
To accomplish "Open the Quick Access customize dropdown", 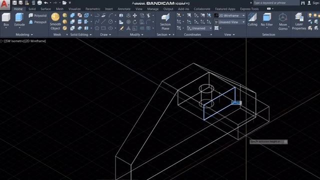I will click(x=70, y=2).
